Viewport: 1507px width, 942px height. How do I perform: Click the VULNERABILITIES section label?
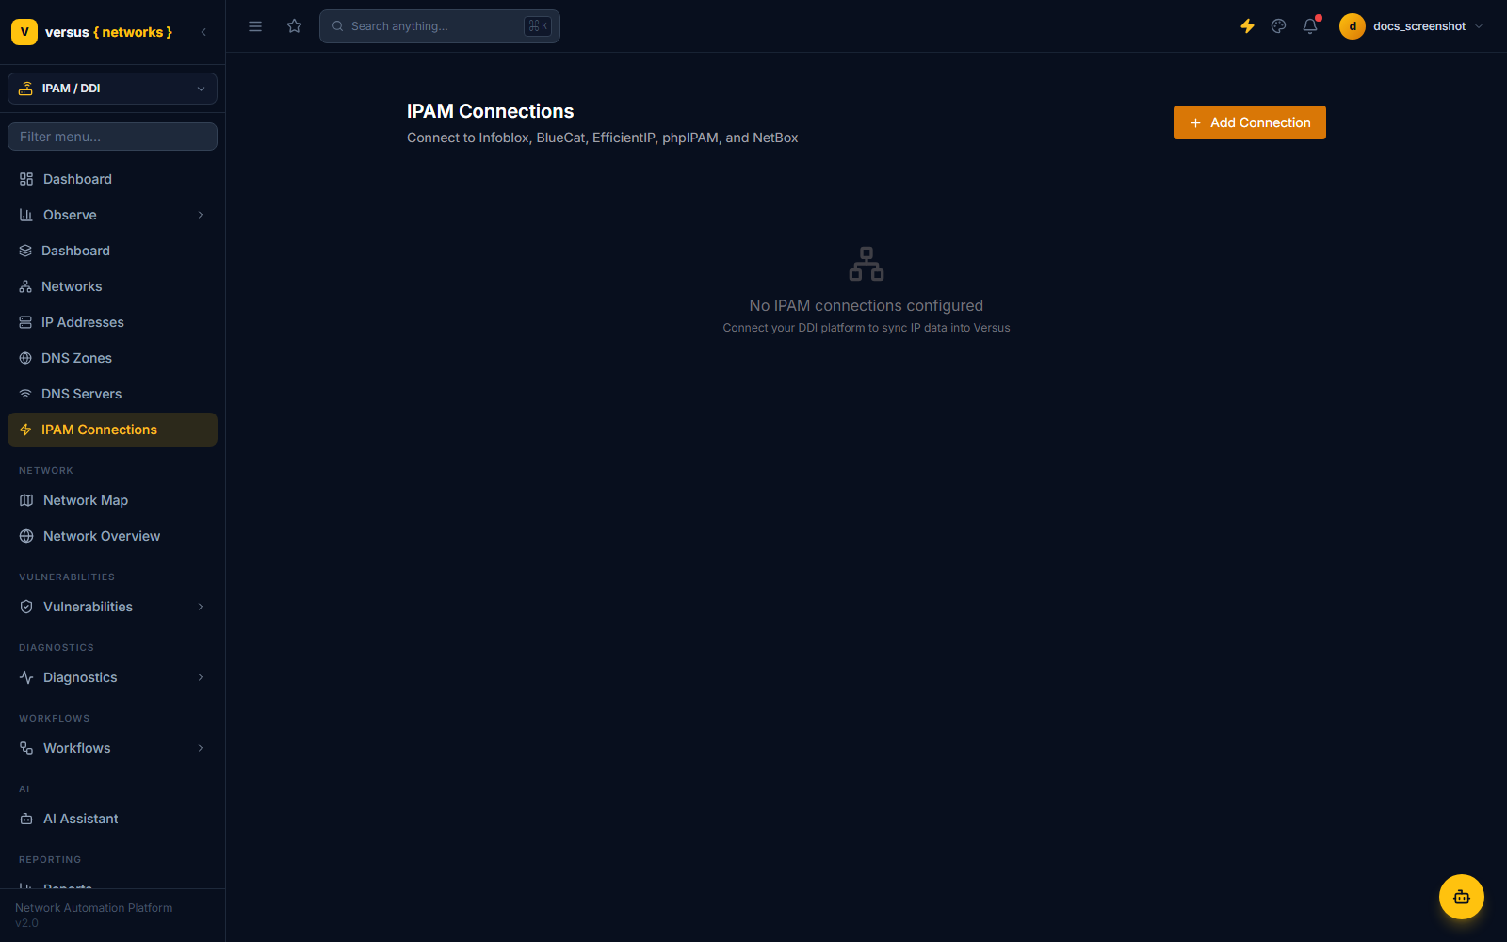click(67, 577)
